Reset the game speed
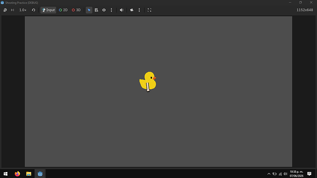Image resolution: width=317 pixels, height=178 pixels. [34, 10]
